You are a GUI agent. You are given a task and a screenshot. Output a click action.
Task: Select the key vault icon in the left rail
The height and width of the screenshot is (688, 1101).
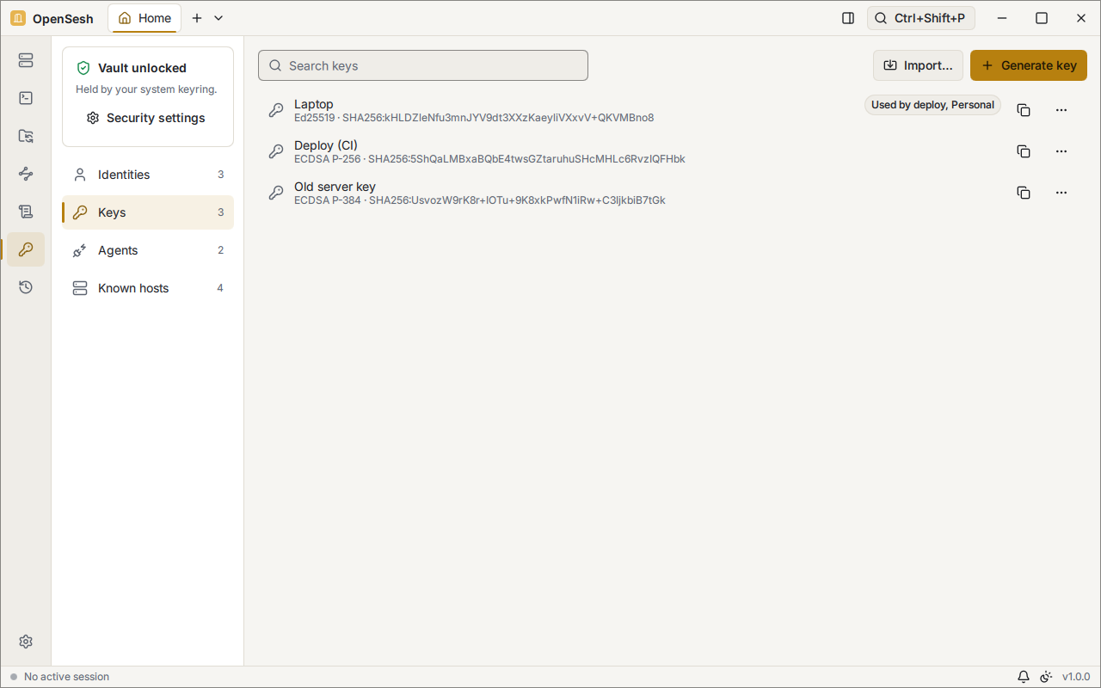[26, 249]
